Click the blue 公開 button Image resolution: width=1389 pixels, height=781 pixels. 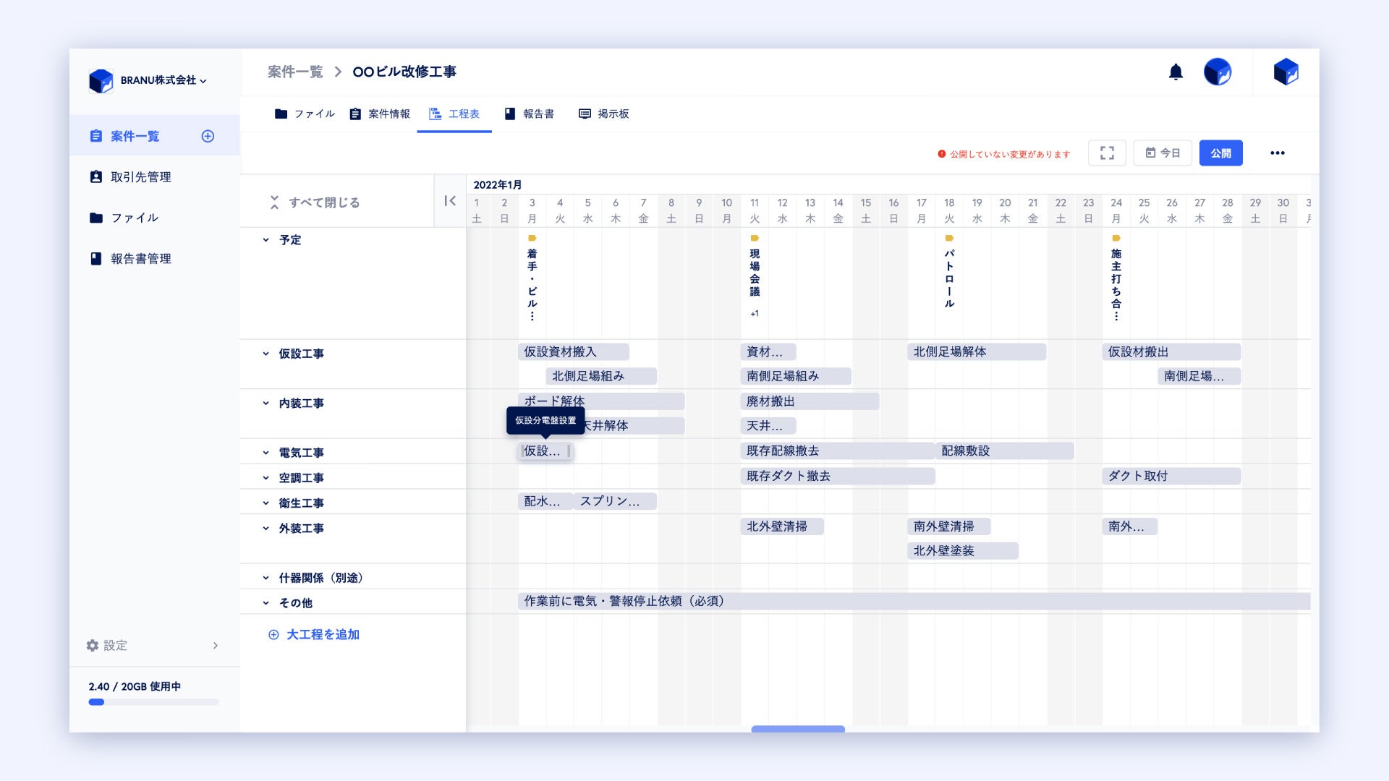tap(1220, 153)
